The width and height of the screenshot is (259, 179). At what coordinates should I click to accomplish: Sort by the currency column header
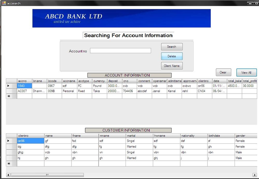click(x=99, y=81)
